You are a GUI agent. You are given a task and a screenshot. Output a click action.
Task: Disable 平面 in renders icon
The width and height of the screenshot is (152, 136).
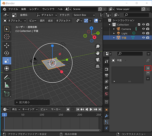pos(148,38)
